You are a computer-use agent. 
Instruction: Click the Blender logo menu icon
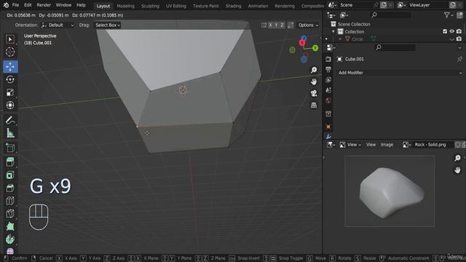[x=6, y=5]
